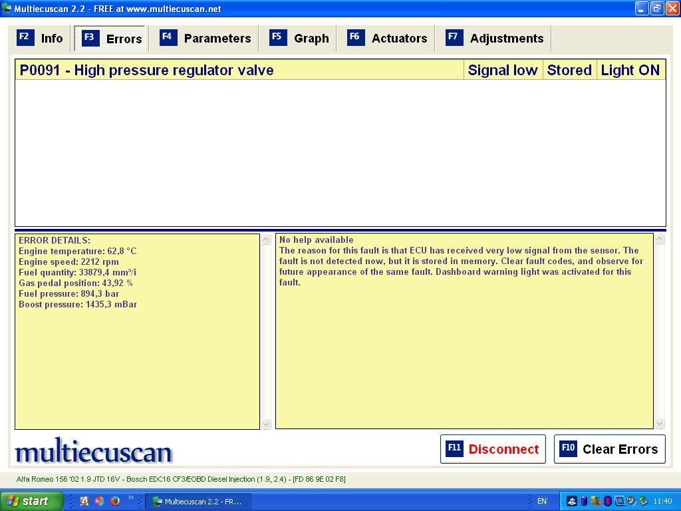
Task: Open the F7 Adjustments tab
Action: 494,38
